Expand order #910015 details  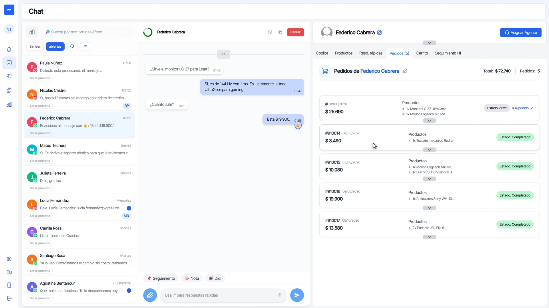429,179
